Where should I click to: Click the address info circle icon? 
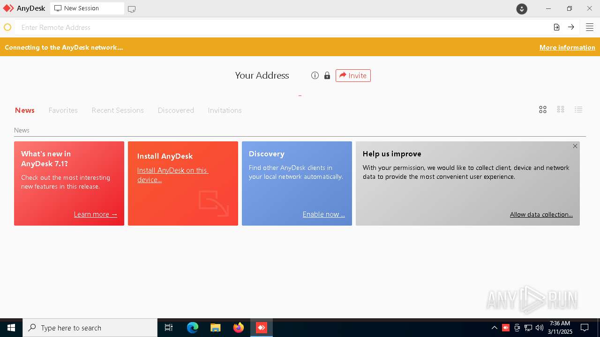click(x=315, y=75)
